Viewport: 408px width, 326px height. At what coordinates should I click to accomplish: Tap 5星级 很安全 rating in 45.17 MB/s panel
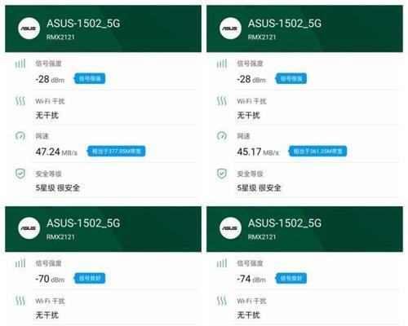259,187
